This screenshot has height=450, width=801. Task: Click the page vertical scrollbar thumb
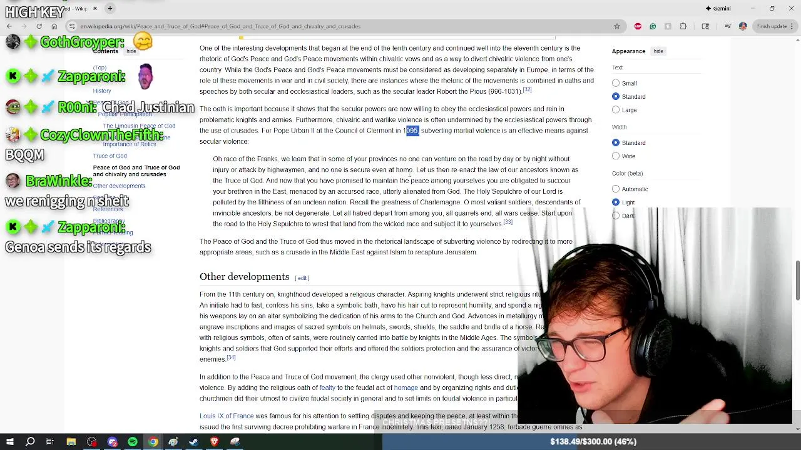pyautogui.click(x=797, y=280)
